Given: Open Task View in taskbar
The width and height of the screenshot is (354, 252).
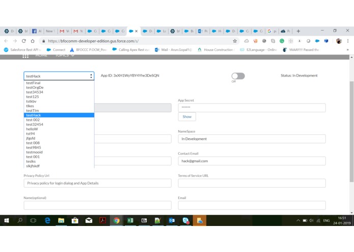Looking at the screenshot, I should click(33, 220).
